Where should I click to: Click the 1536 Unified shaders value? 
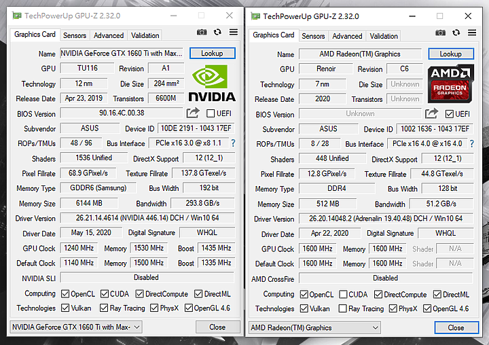pyautogui.click(x=94, y=158)
